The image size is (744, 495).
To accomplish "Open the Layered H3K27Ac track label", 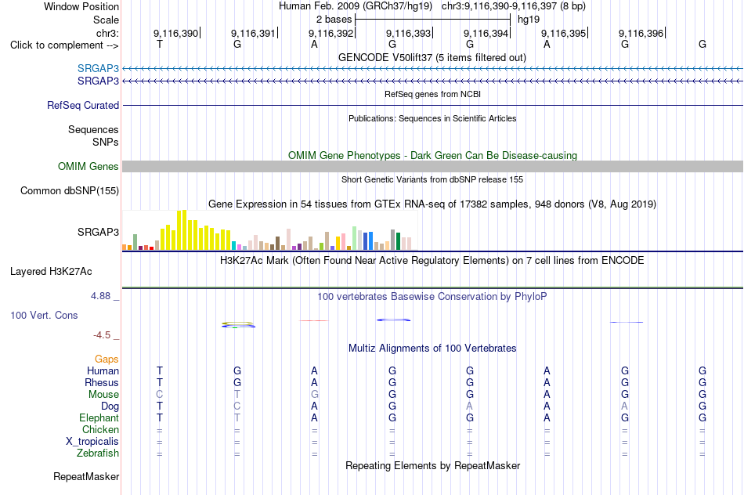I will [x=51, y=272].
